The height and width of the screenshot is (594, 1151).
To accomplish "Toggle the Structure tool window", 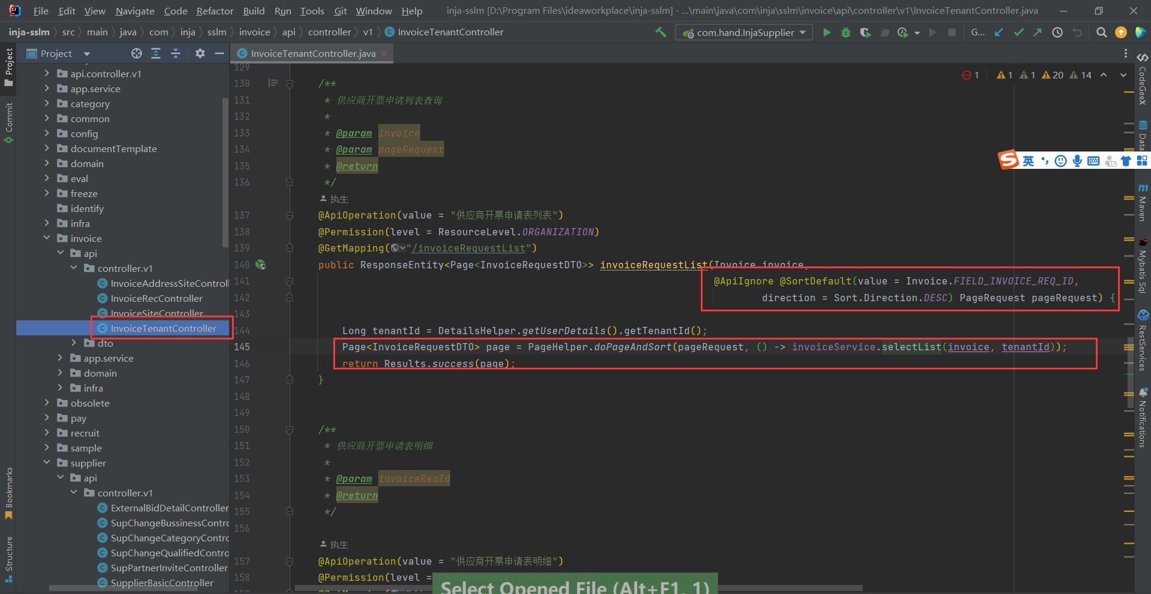I will point(8,559).
